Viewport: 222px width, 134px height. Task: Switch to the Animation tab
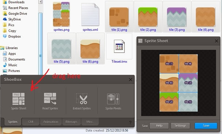coord(51,122)
